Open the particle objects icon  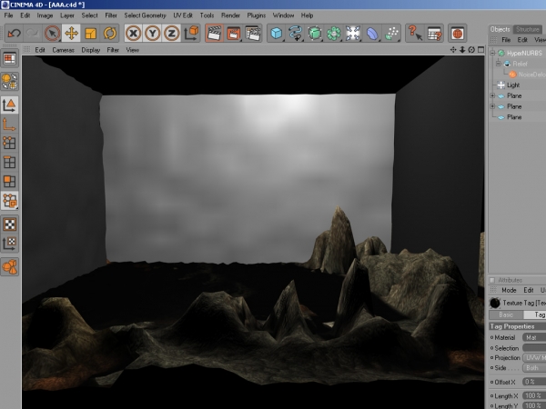pyautogui.click(x=391, y=34)
